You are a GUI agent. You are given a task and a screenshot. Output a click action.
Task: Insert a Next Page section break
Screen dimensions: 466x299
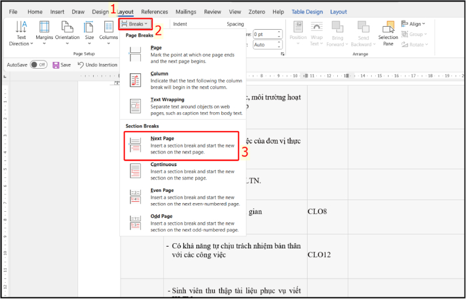pos(181,145)
